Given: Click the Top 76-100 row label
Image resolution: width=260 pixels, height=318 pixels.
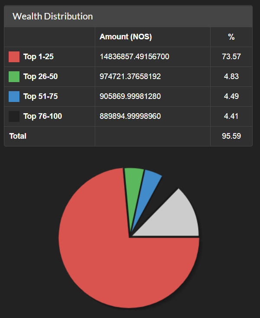Looking at the screenshot, I should tap(42, 116).
